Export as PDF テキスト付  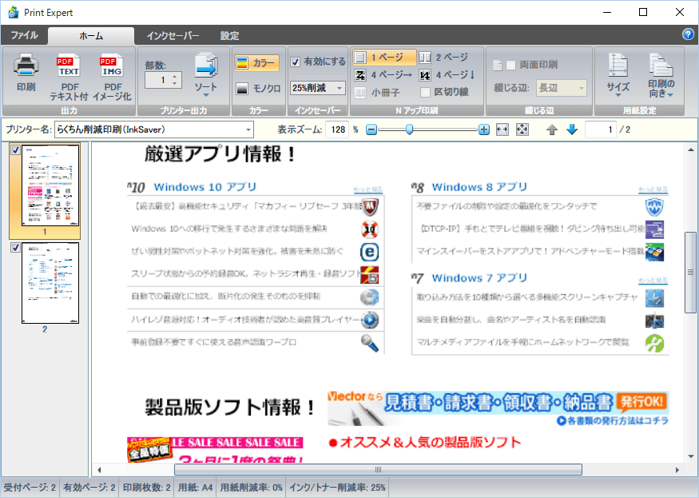coord(69,77)
